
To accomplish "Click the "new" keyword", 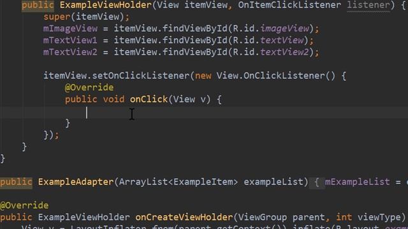I will [x=203, y=76].
